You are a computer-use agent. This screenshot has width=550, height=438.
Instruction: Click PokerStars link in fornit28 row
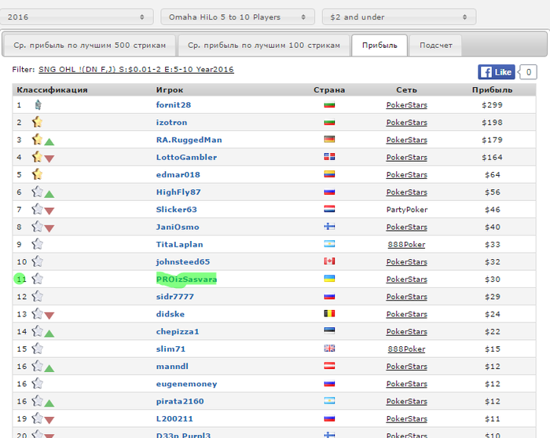406,104
